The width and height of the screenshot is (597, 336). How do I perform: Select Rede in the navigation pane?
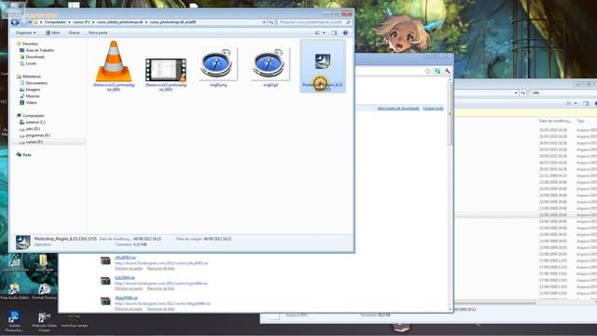pyautogui.click(x=24, y=155)
